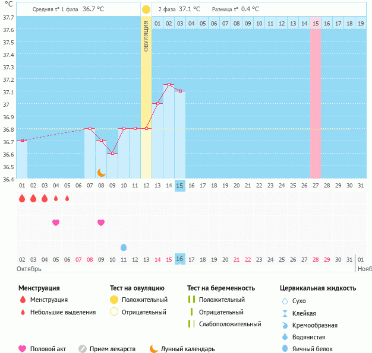
Task: Click the pink phase-two day 15 header
Action: point(315,23)
